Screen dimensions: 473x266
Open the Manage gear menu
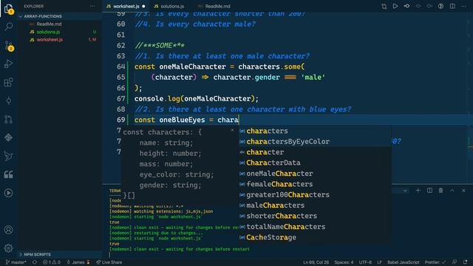click(9, 248)
